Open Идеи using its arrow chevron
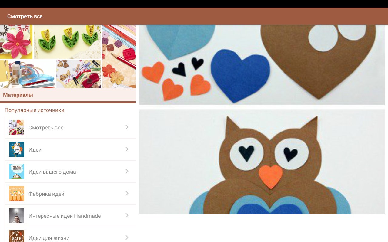The width and height of the screenshot is (388, 242). 127,149
